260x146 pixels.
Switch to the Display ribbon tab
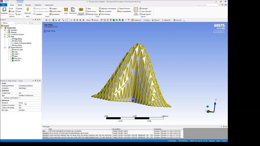28,5
